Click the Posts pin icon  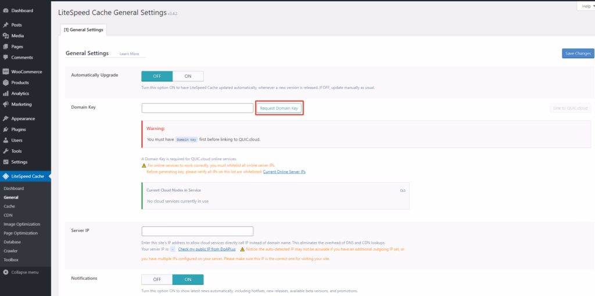click(5, 25)
